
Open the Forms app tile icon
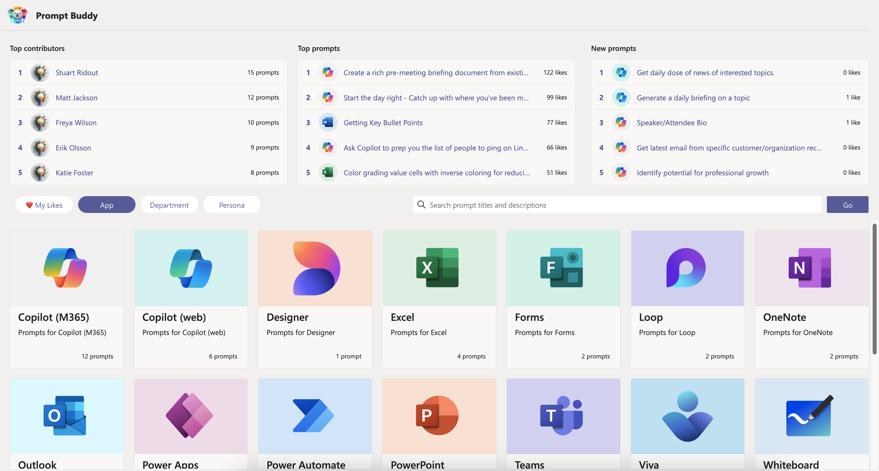[561, 268]
